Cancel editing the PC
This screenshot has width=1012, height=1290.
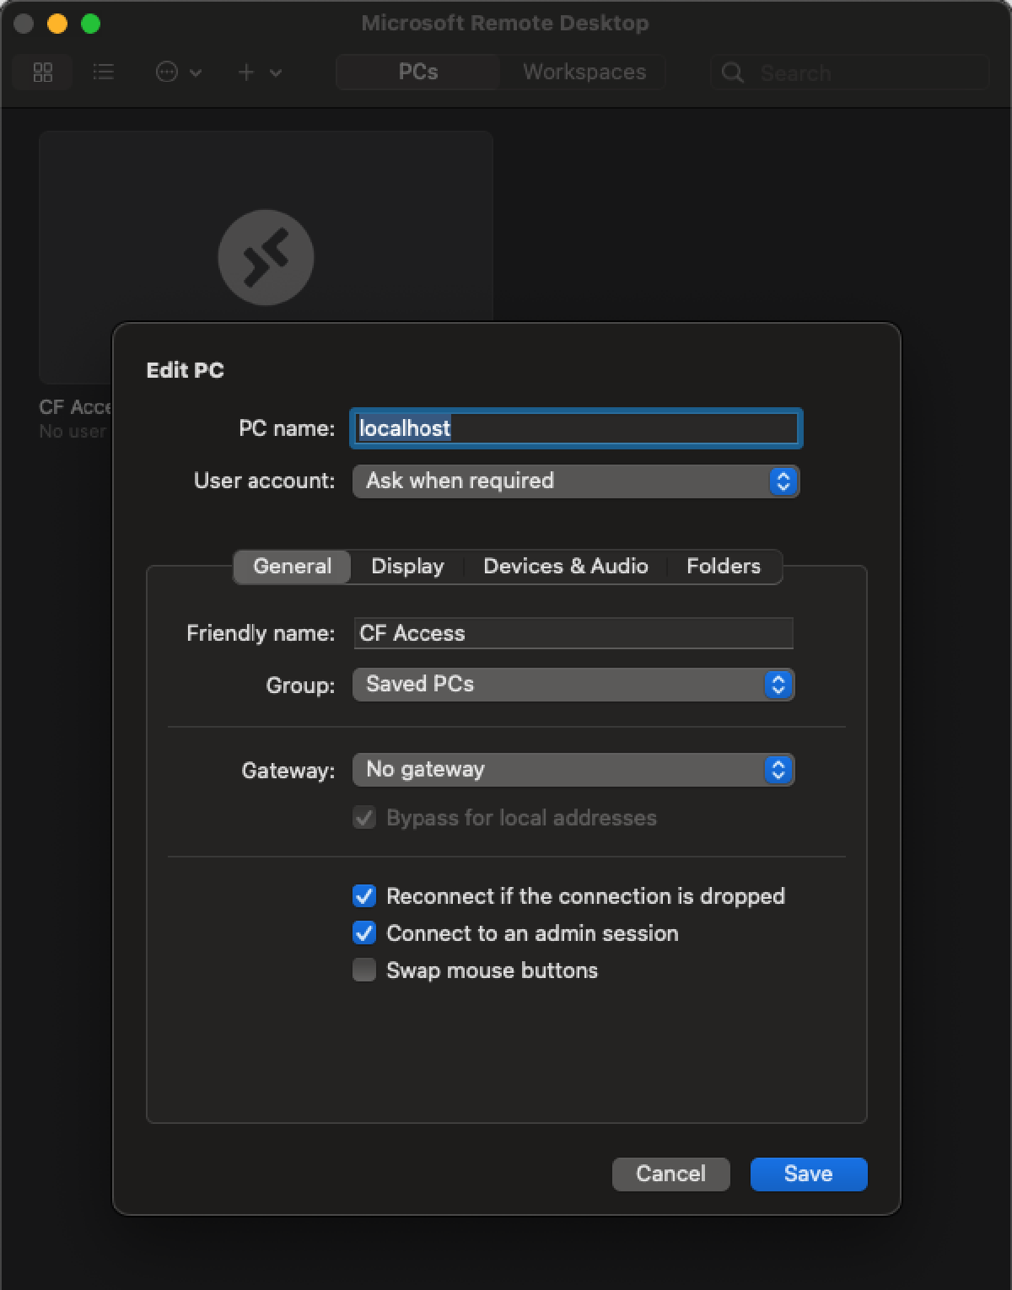(x=670, y=1174)
